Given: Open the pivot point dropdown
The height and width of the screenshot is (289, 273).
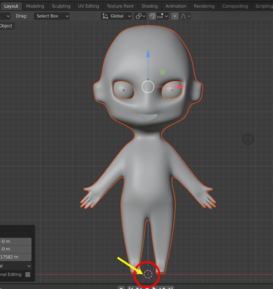Looking at the screenshot, I should pyautogui.click(x=140, y=16).
